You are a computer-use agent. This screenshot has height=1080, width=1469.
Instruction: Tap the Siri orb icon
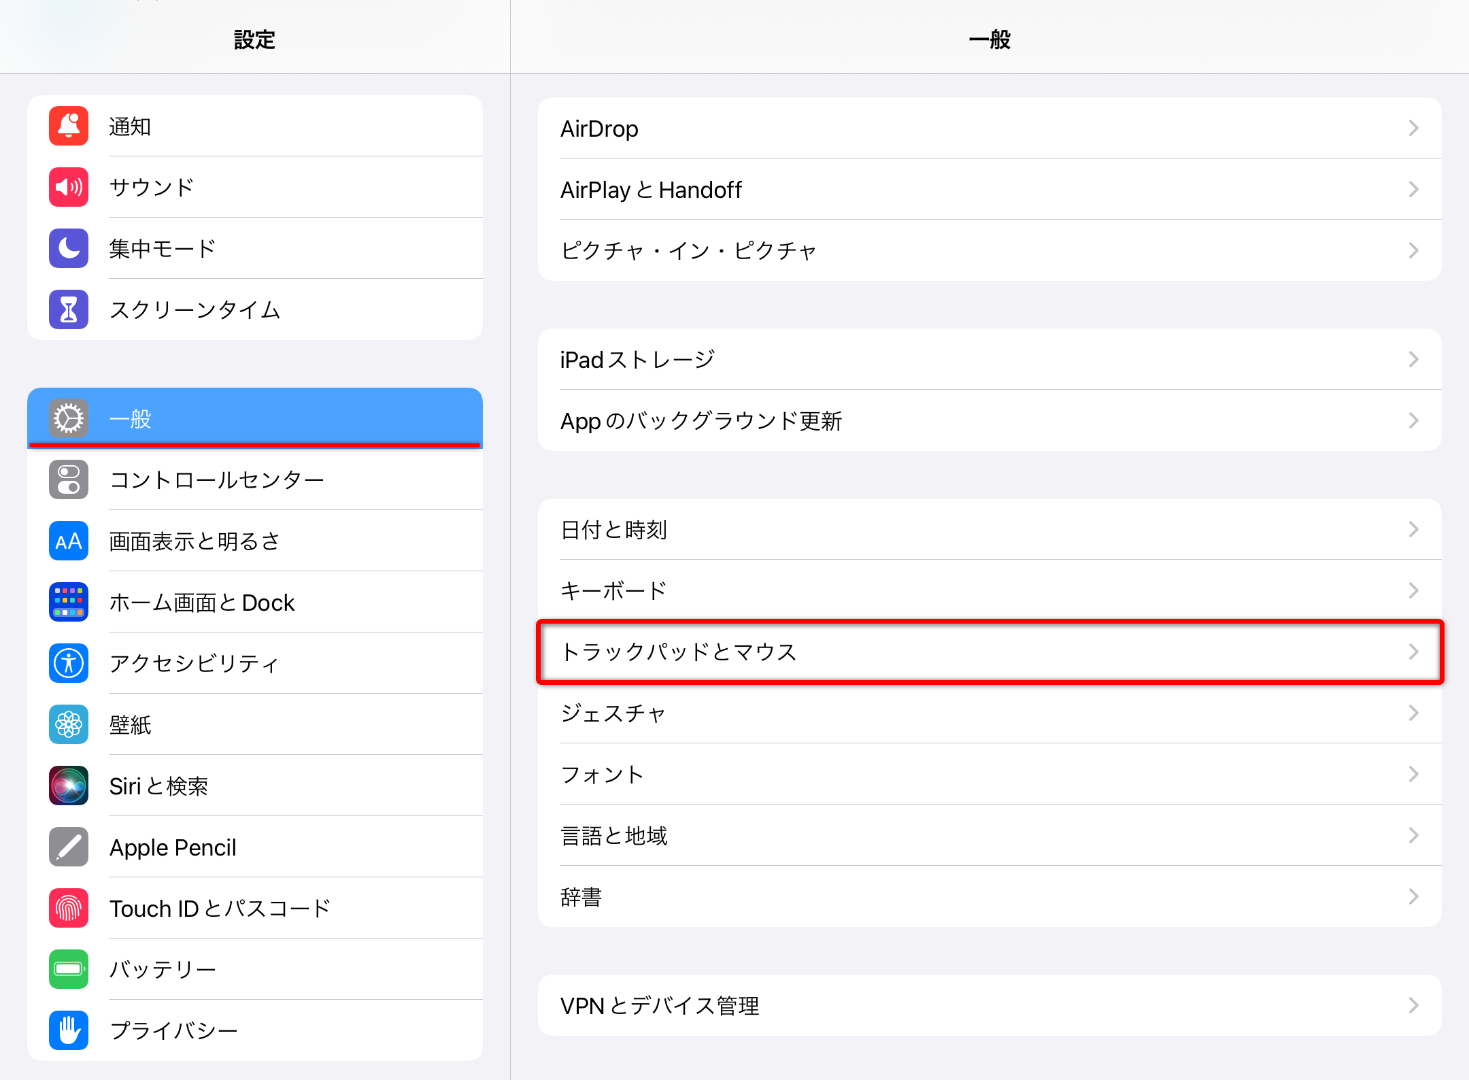pos(69,786)
